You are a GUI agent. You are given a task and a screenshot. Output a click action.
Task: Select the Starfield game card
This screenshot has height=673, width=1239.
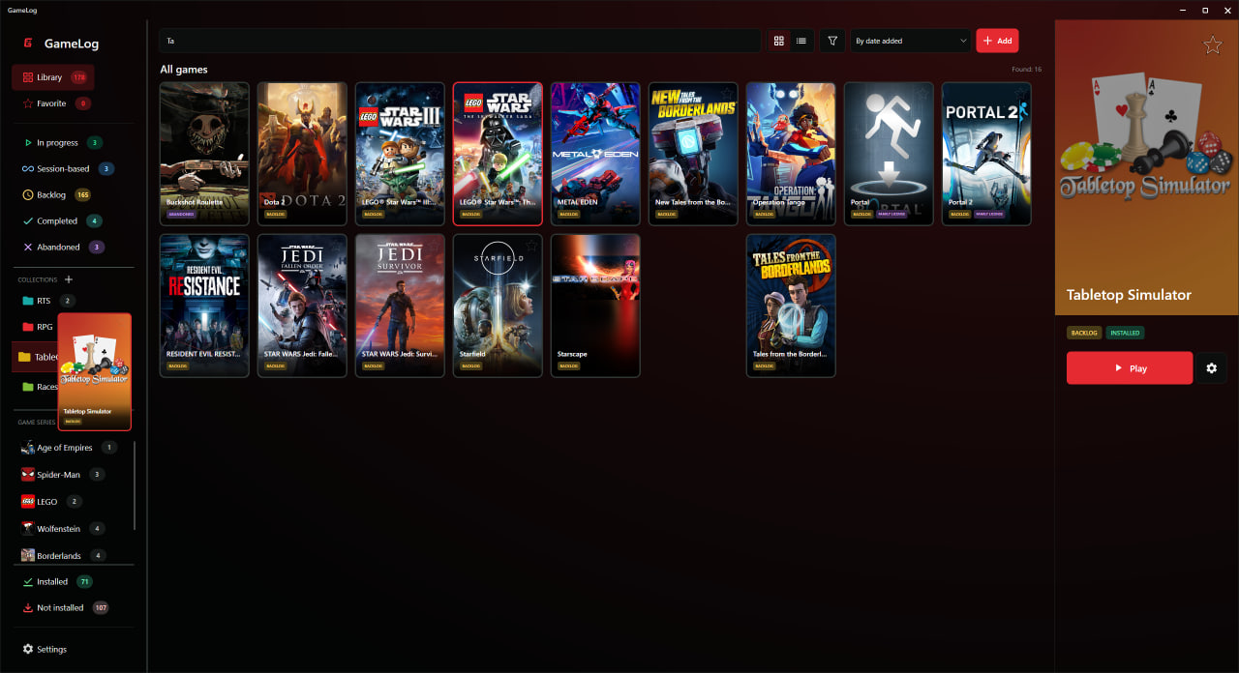coord(498,306)
